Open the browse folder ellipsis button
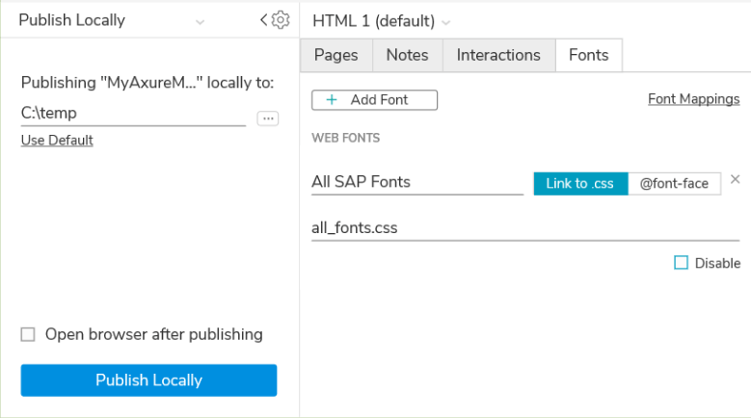Viewport: 751px width, 418px height. point(268,118)
